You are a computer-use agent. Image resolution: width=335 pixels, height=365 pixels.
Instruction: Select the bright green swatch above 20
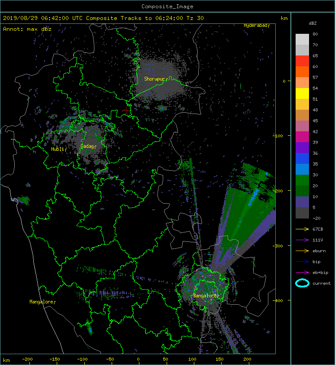pyautogui.click(x=302, y=180)
